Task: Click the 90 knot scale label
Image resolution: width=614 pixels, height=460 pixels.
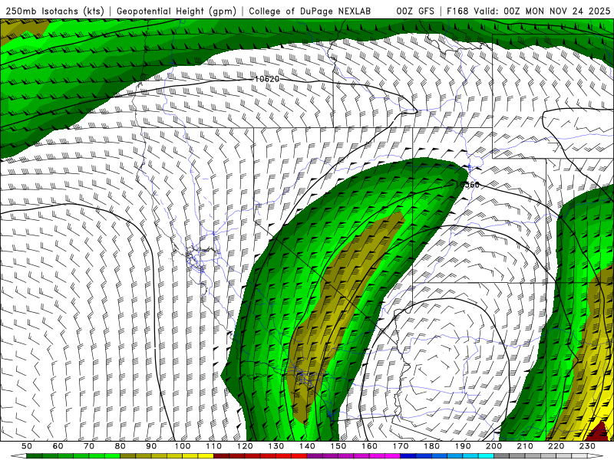Action: [151, 446]
